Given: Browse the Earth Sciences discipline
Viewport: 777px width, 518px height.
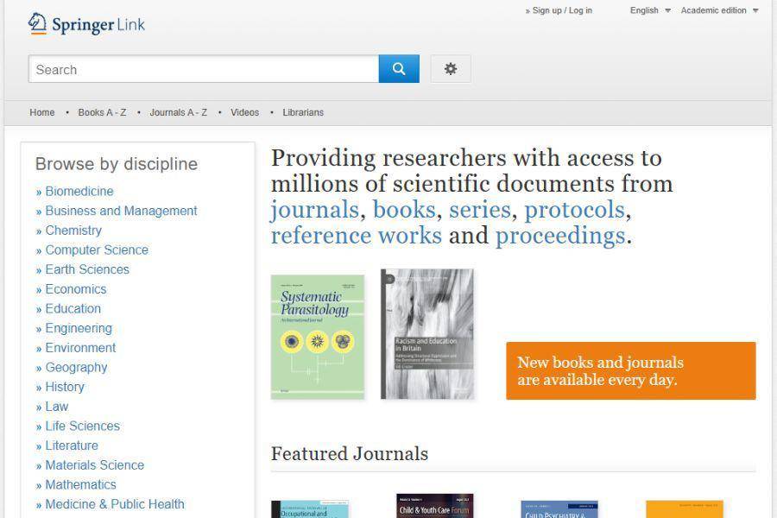Looking at the screenshot, I should tap(87, 269).
